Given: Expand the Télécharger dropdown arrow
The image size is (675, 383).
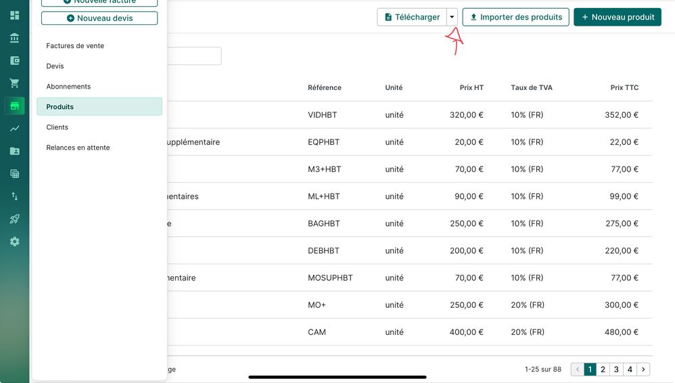Looking at the screenshot, I should click(452, 17).
